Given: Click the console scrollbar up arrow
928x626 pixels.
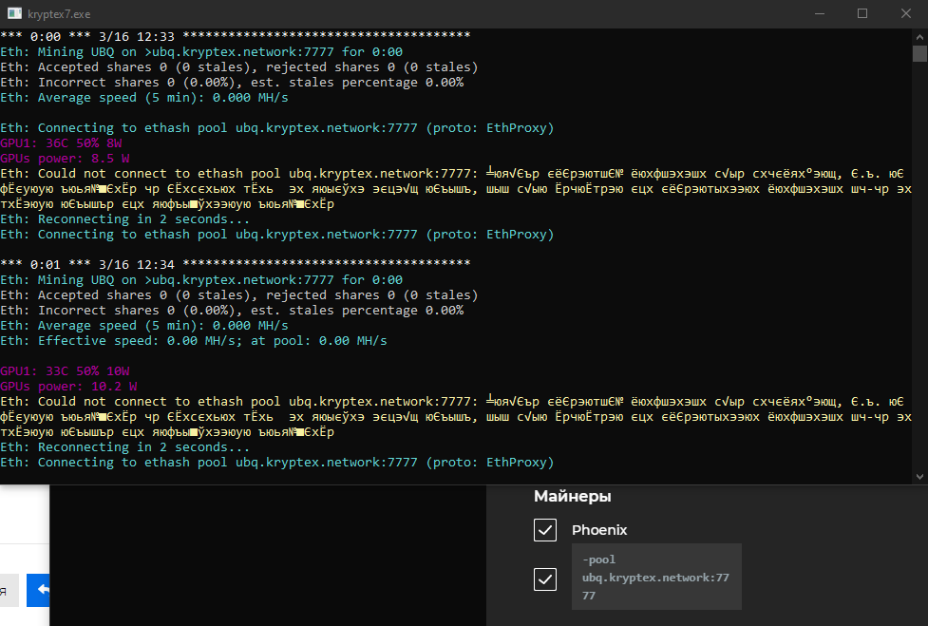Looking at the screenshot, I should (x=919, y=37).
